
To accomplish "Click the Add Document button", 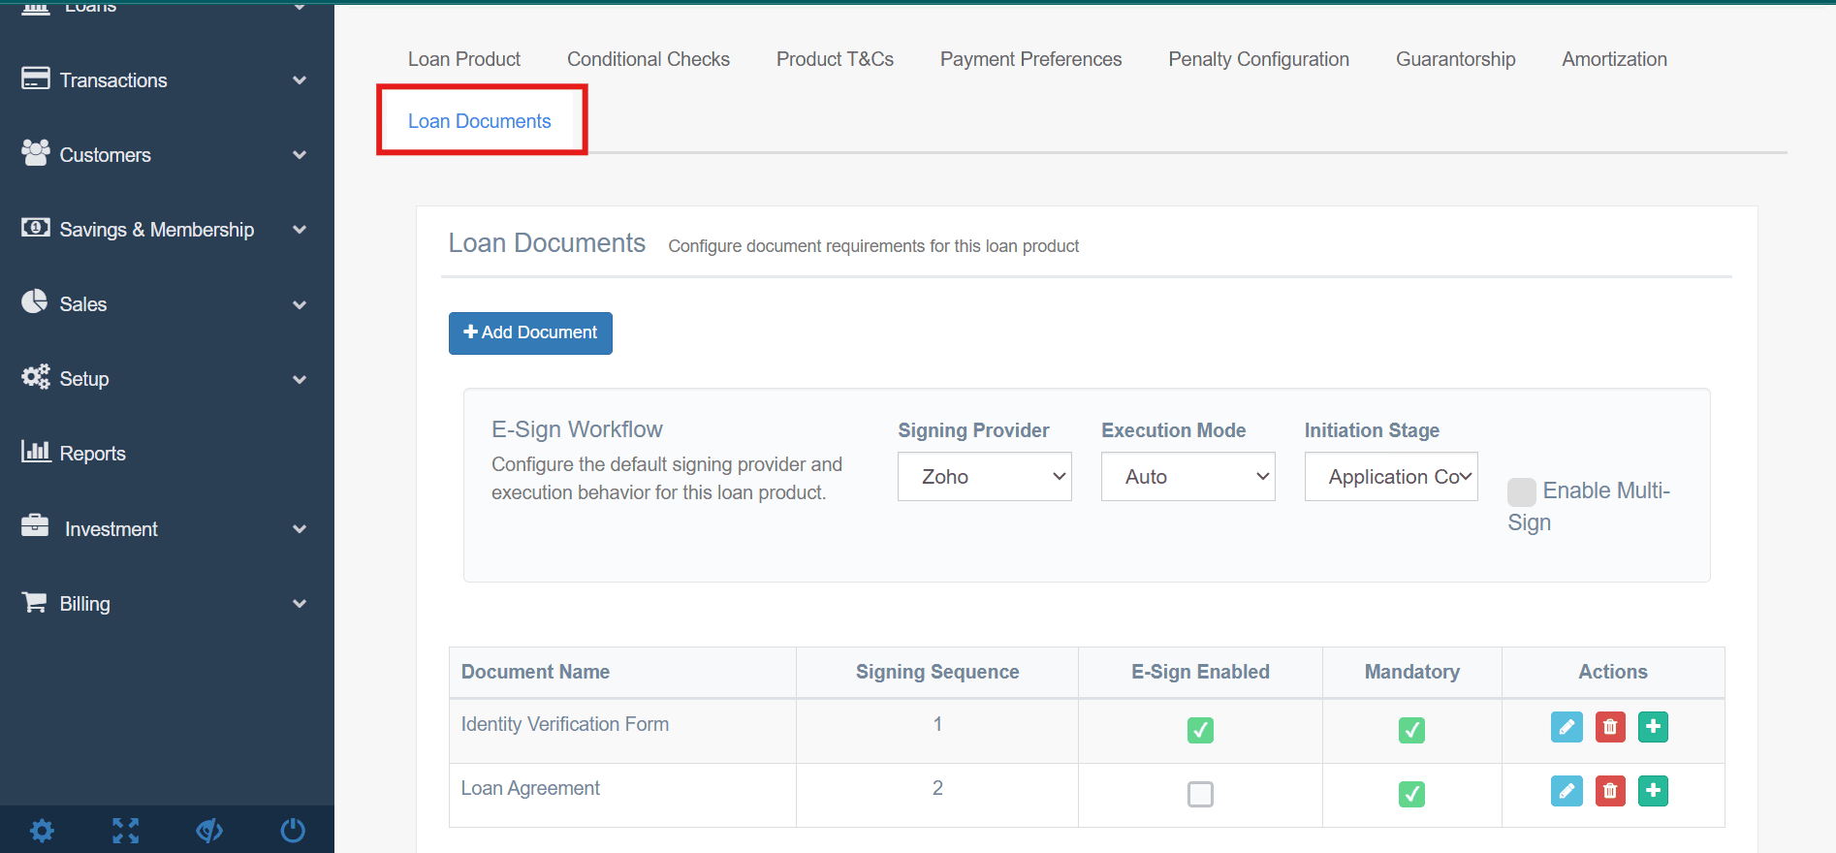I will click(530, 332).
